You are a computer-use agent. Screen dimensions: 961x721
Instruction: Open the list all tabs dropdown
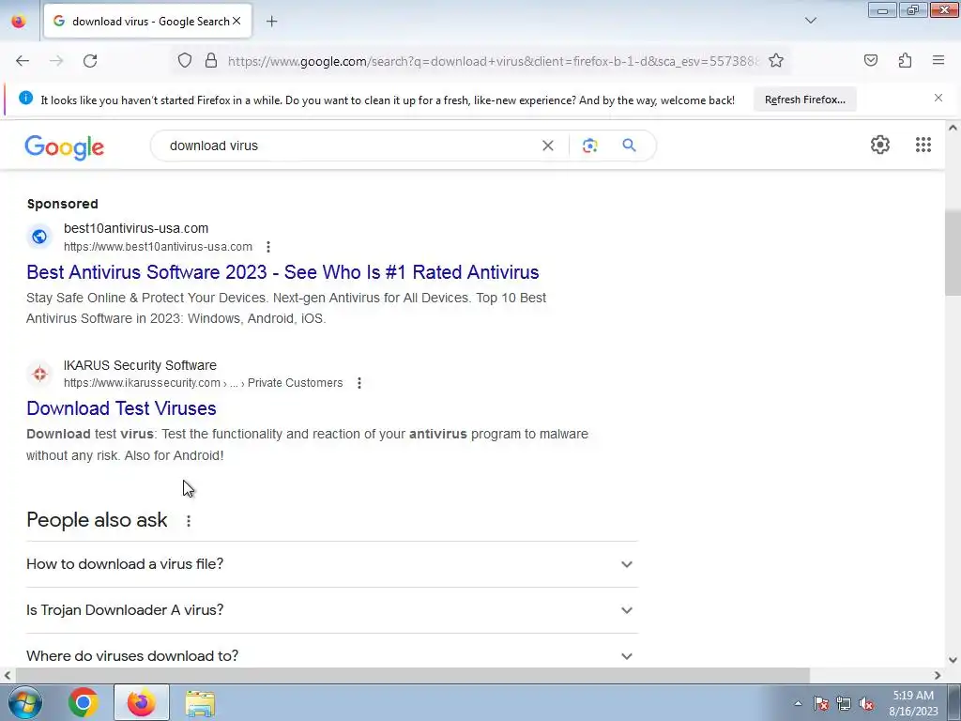coord(810,21)
